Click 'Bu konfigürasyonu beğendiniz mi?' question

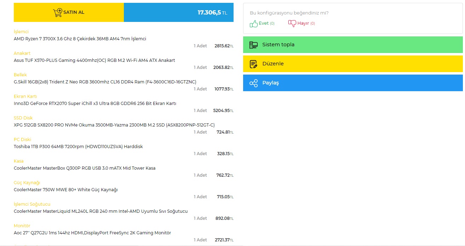pos(289,13)
